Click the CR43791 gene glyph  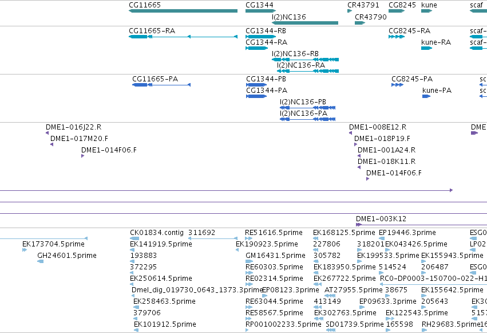pyautogui.click(x=350, y=11)
